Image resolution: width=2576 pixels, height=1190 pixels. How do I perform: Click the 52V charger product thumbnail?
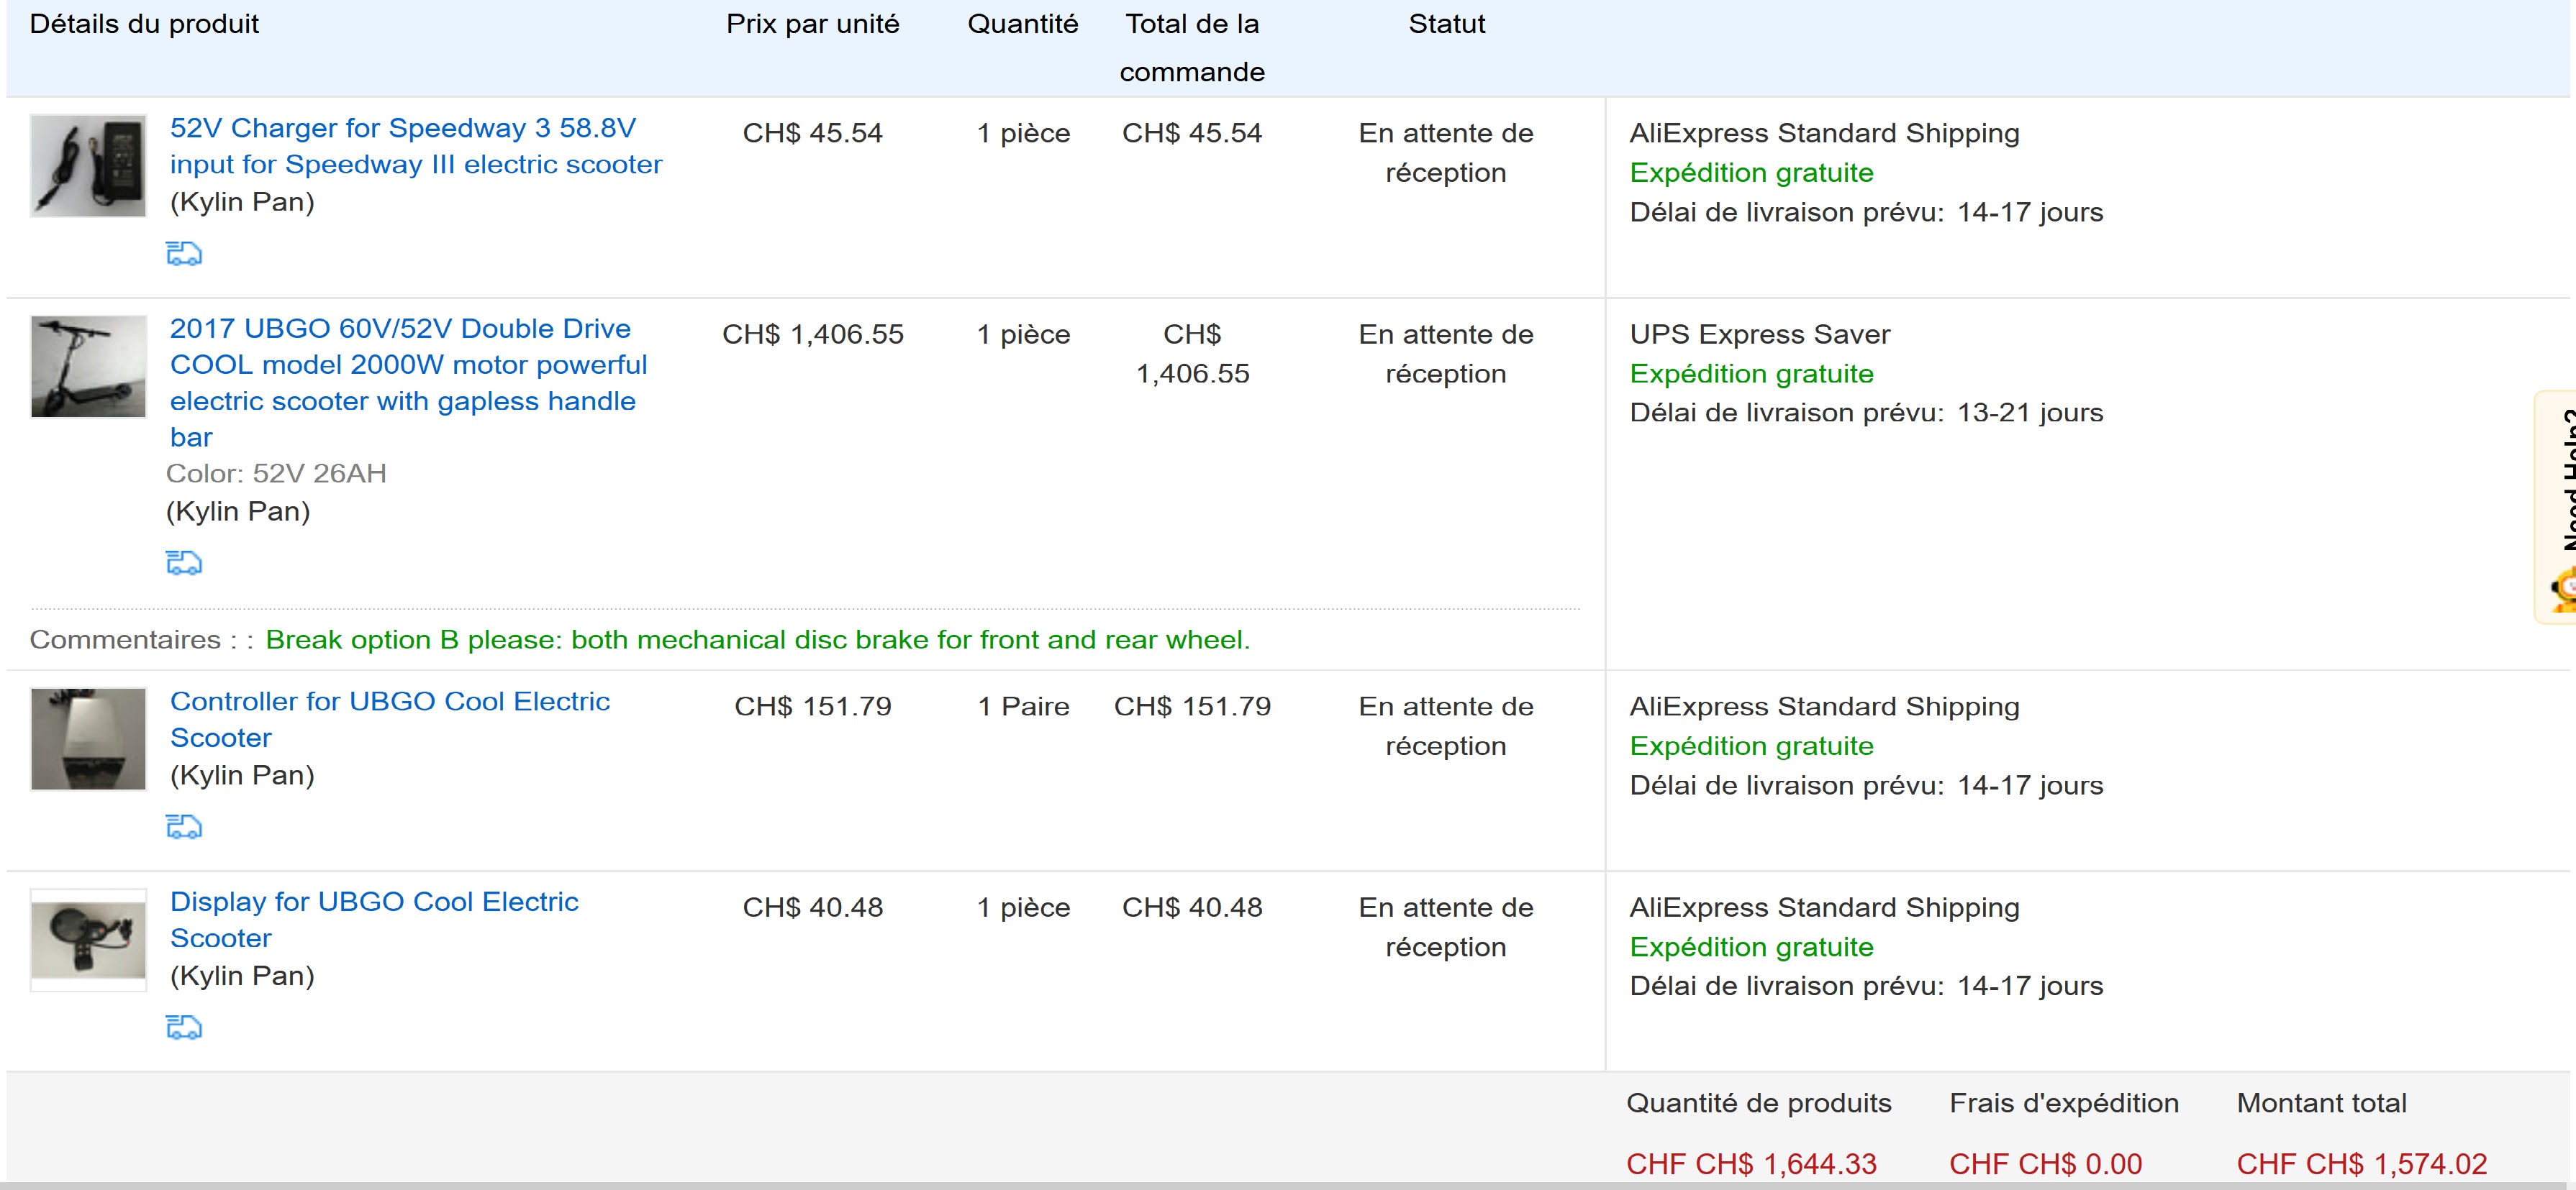click(x=88, y=166)
